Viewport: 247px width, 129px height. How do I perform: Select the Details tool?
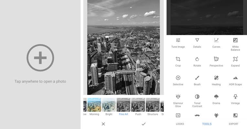(197, 42)
